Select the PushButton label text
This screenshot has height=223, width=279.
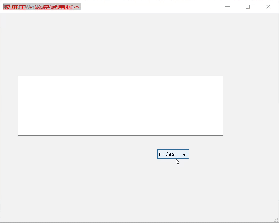173,154
